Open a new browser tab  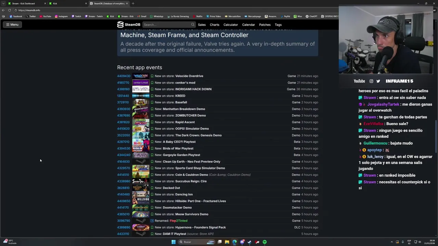coord(133,3)
